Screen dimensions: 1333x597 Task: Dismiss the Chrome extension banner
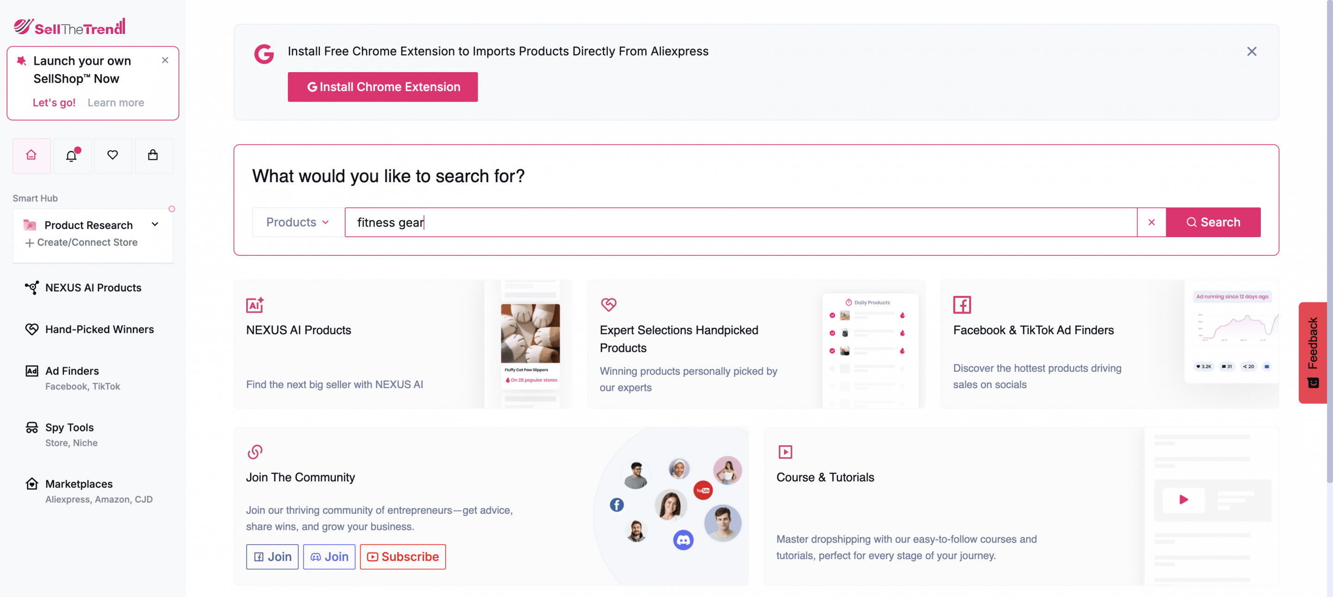coord(1252,51)
